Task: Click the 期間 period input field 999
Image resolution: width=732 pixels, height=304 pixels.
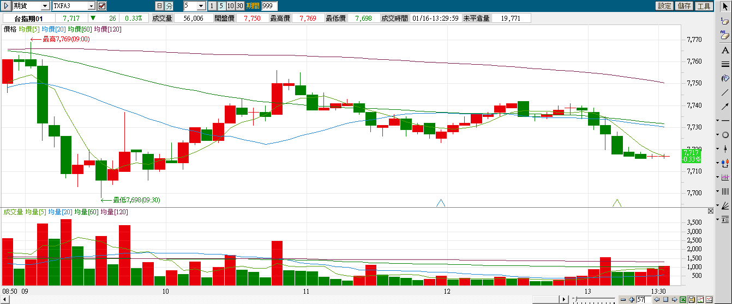Action: click(269, 6)
